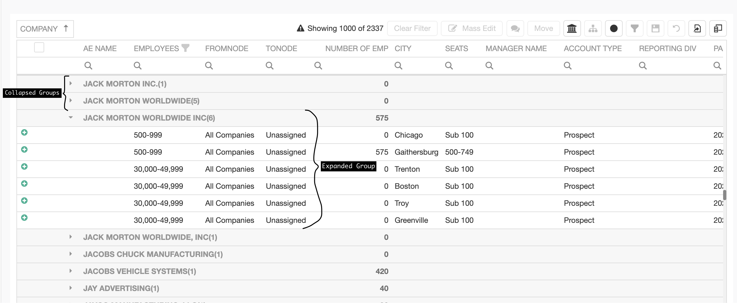Click the column chooser toolbar icon
737x303 pixels.
pyautogui.click(x=718, y=28)
